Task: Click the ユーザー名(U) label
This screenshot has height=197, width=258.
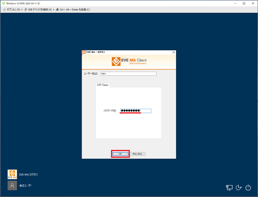Action: pyautogui.click(x=91, y=74)
